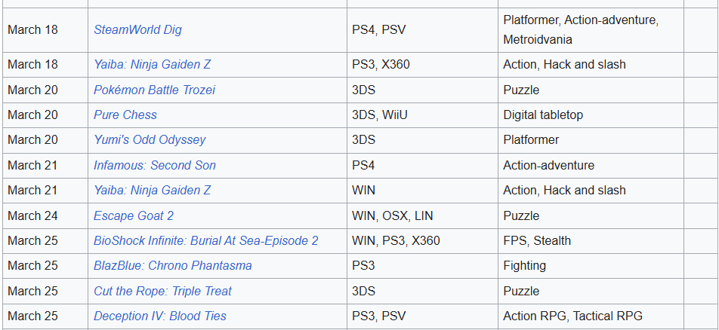Select the Action RPG, Tactical RPG cell
719x330 pixels.
pos(572,316)
